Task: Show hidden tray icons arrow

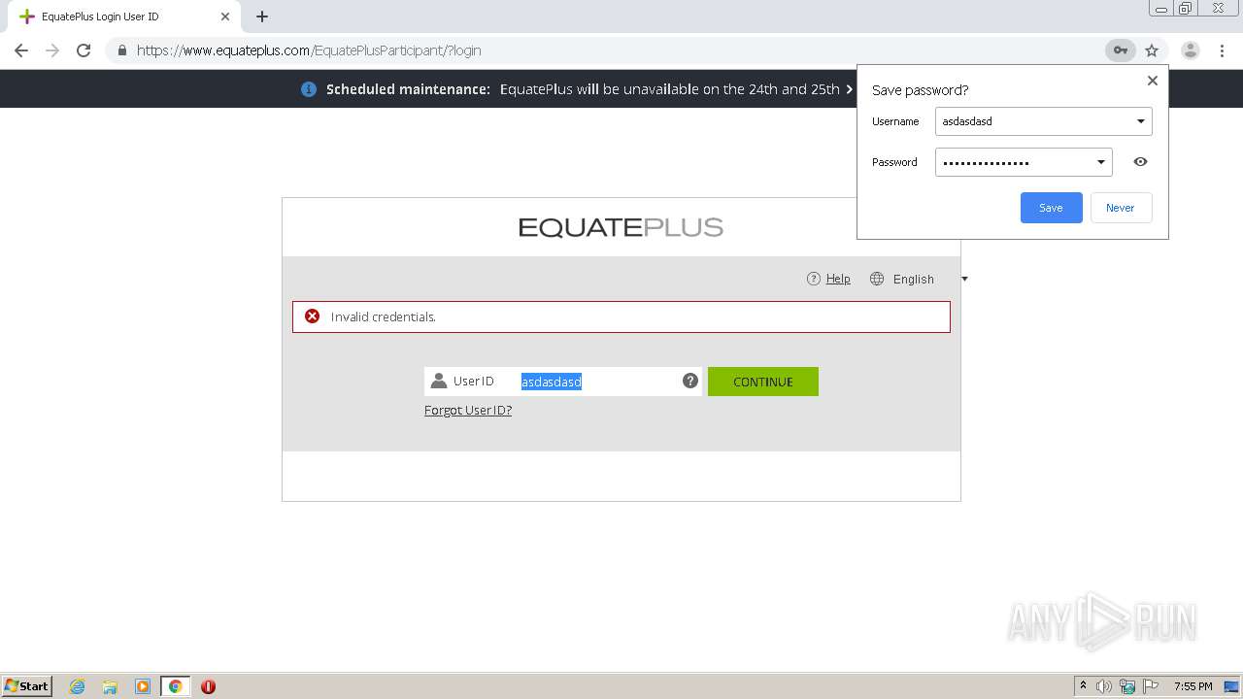Action: click(1083, 686)
